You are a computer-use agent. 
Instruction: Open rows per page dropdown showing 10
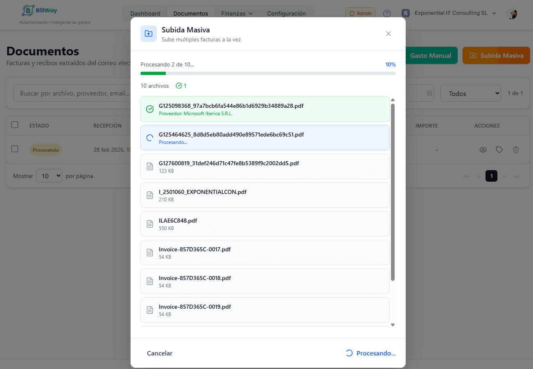(49, 176)
